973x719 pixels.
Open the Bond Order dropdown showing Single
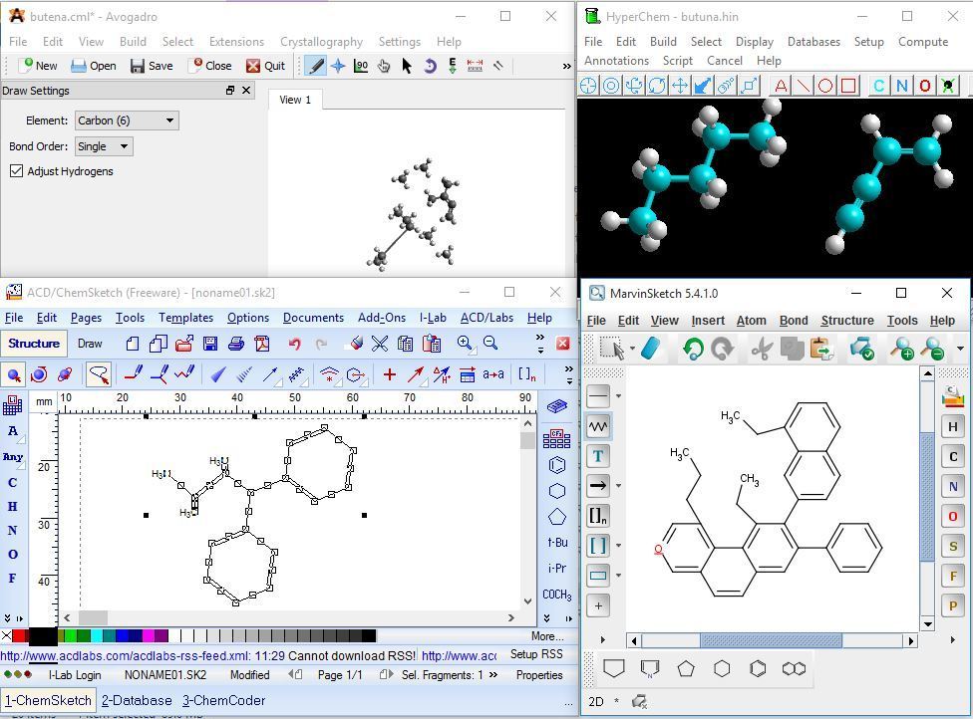pyautogui.click(x=104, y=146)
